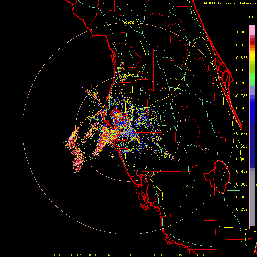Select the 0.573 scale value
257x257 pixels.
[x=242, y=134]
